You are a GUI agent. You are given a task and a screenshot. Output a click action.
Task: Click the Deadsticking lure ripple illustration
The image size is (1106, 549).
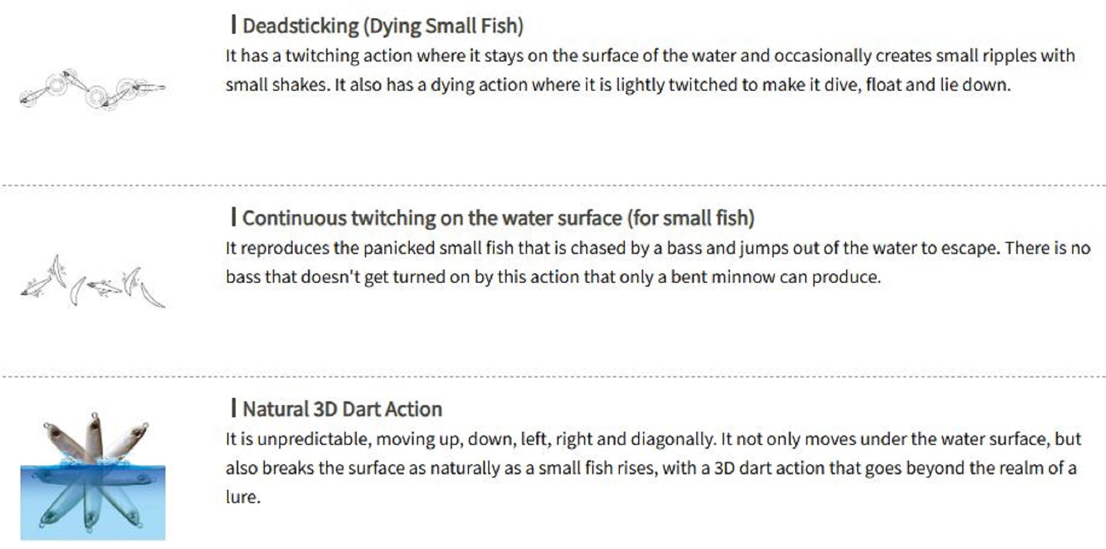92,89
